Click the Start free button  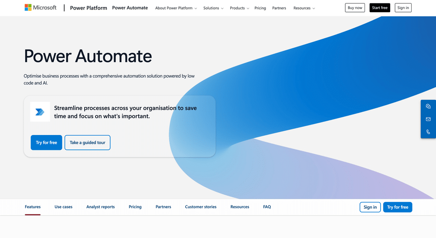(380, 8)
